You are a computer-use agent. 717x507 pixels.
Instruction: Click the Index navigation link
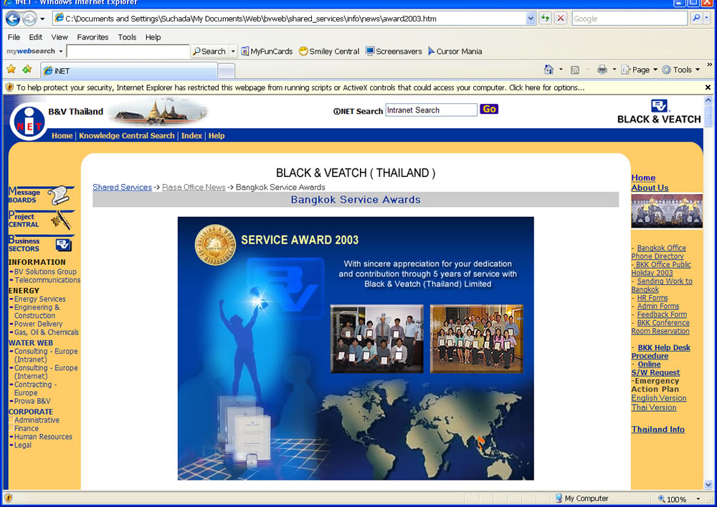click(191, 135)
